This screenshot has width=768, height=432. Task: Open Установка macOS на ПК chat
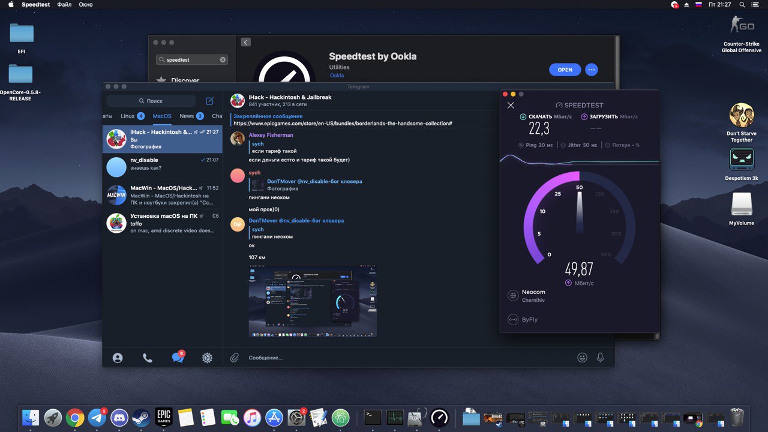163,223
